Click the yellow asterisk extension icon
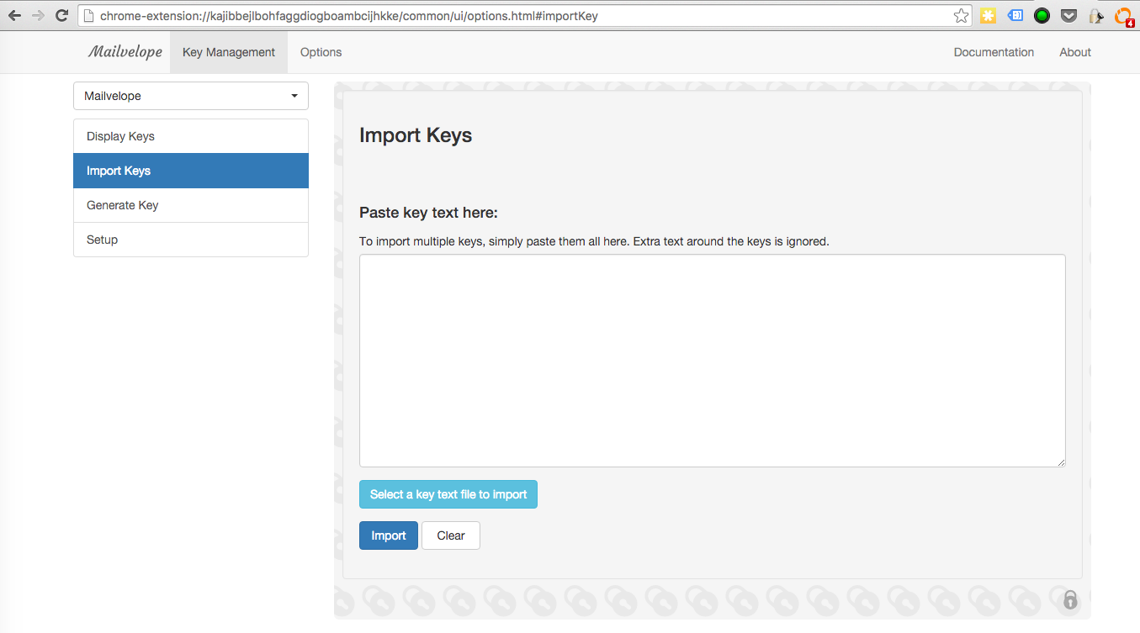The width and height of the screenshot is (1140, 633). pos(988,15)
